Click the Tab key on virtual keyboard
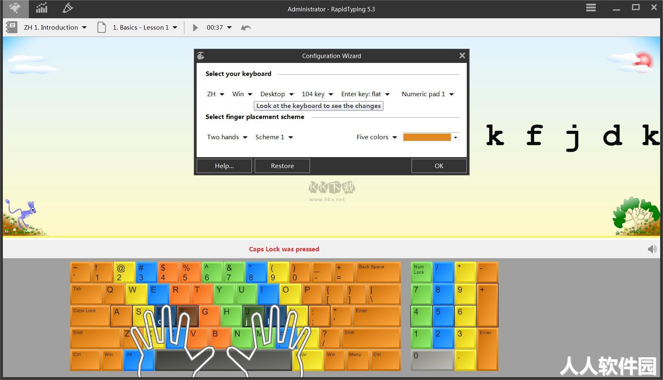Viewport: 663px width, 380px height. coord(87,294)
